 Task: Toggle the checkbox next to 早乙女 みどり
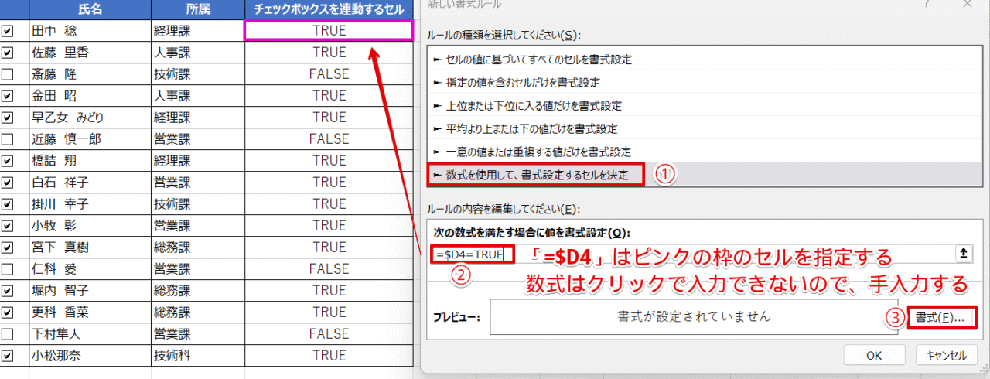(8, 118)
